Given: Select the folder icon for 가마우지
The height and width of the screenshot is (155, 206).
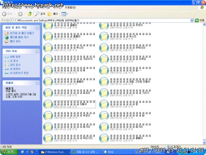Looking at the screenshot, I should [48, 59].
